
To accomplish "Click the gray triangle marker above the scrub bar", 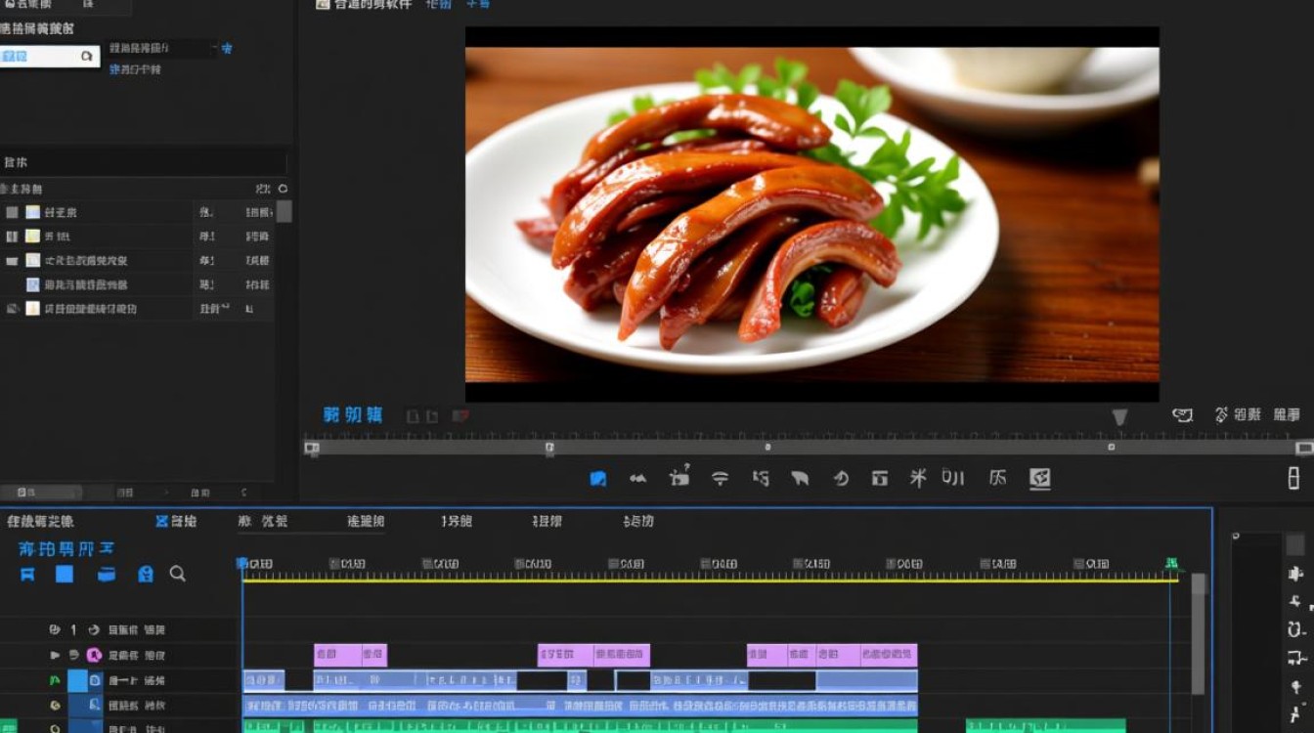I will point(1119,417).
